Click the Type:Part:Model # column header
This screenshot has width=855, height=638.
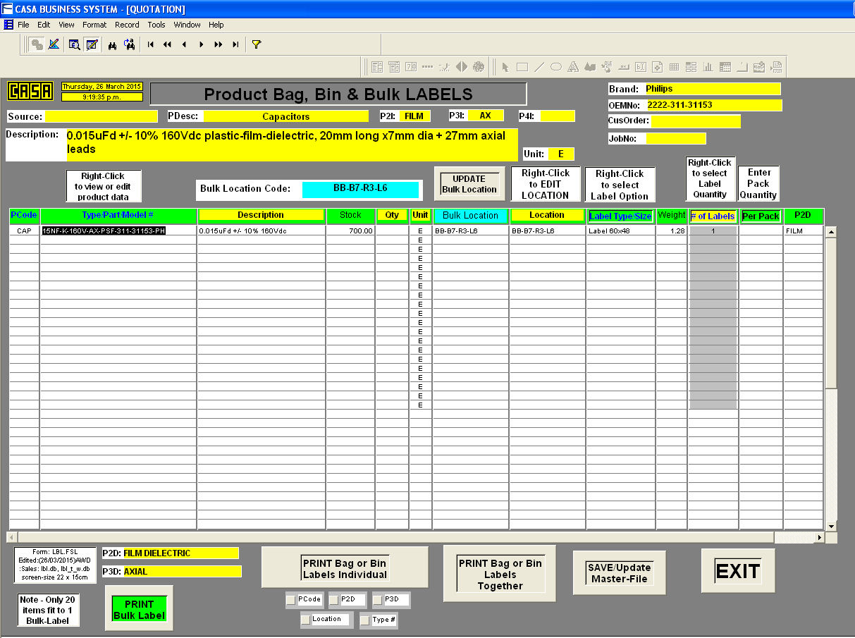click(118, 216)
